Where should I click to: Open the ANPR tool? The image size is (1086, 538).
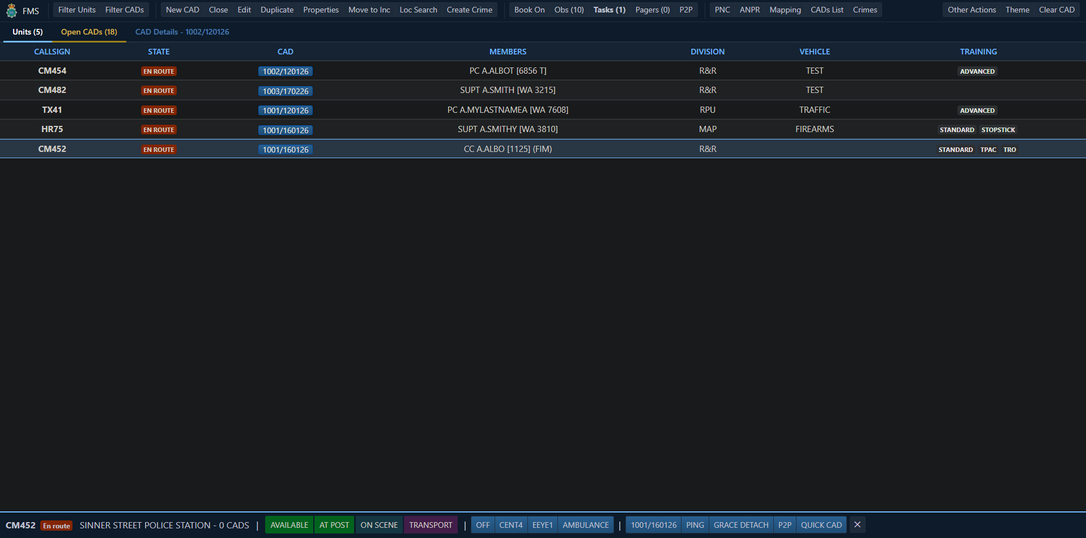(x=749, y=10)
